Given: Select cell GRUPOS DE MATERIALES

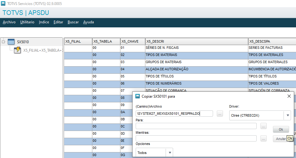Looking at the screenshot, I should click(272, 63).
